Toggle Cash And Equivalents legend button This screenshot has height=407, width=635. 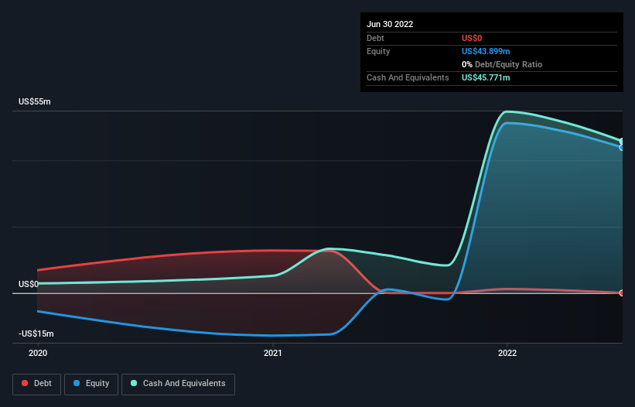[178, 384]
